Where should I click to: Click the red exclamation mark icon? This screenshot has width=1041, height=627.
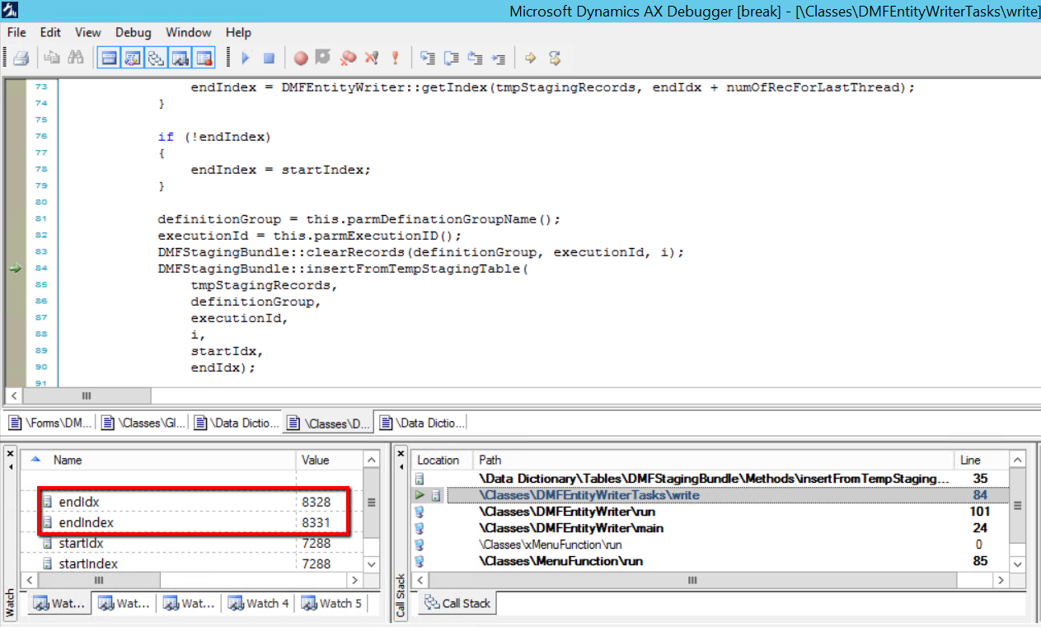[x=395, y=58]
